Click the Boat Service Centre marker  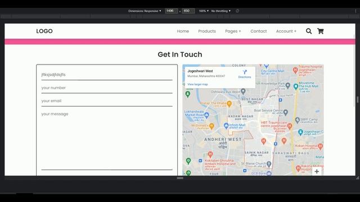click(x=286, y=112)
